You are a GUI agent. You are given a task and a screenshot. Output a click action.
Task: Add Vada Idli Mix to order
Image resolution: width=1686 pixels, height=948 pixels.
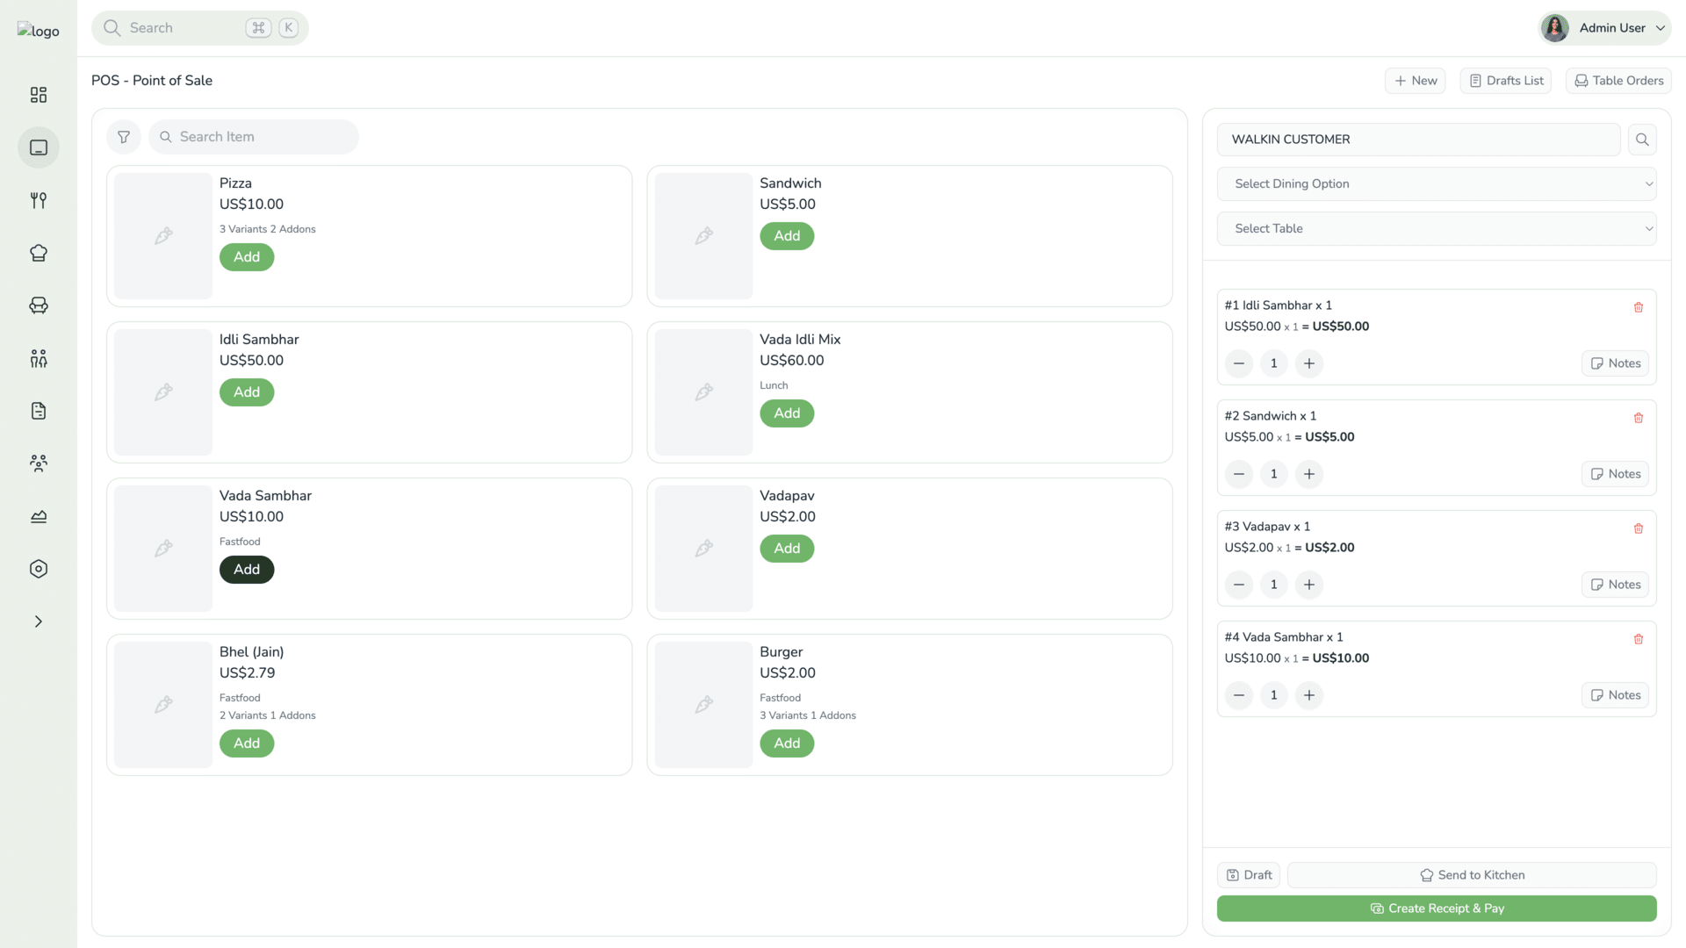(787, 413)
